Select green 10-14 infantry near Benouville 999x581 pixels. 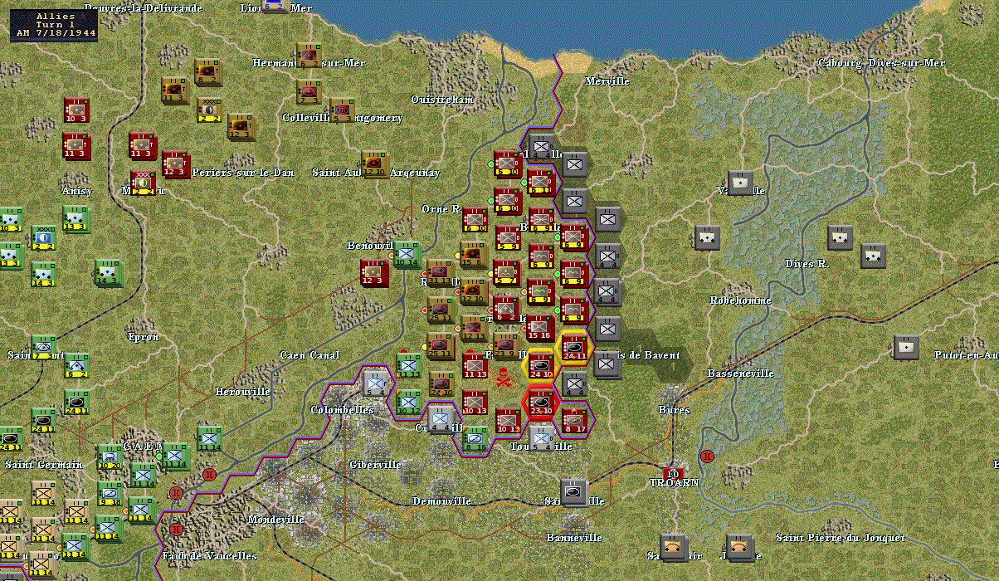pos(407,255)
